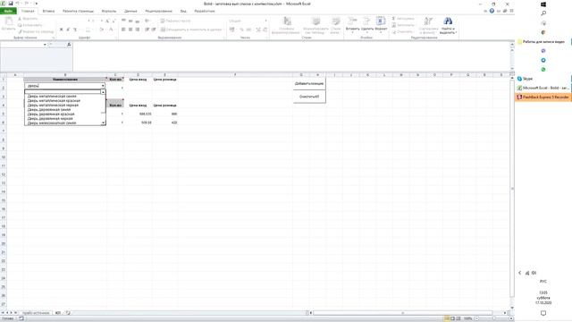Click the Вставить cells button in Ячейки group
Image resolution: width=572 pixels, height=322 pixels.
click(x=352, y=25)
